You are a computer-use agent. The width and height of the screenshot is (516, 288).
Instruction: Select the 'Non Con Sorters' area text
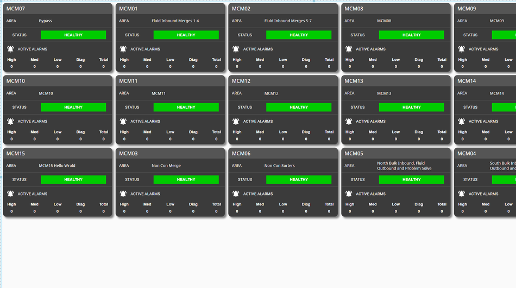point(280,166)
